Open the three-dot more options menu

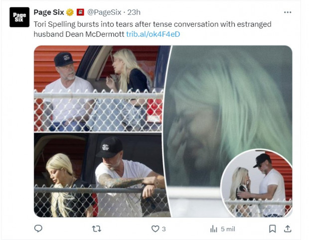288,12
